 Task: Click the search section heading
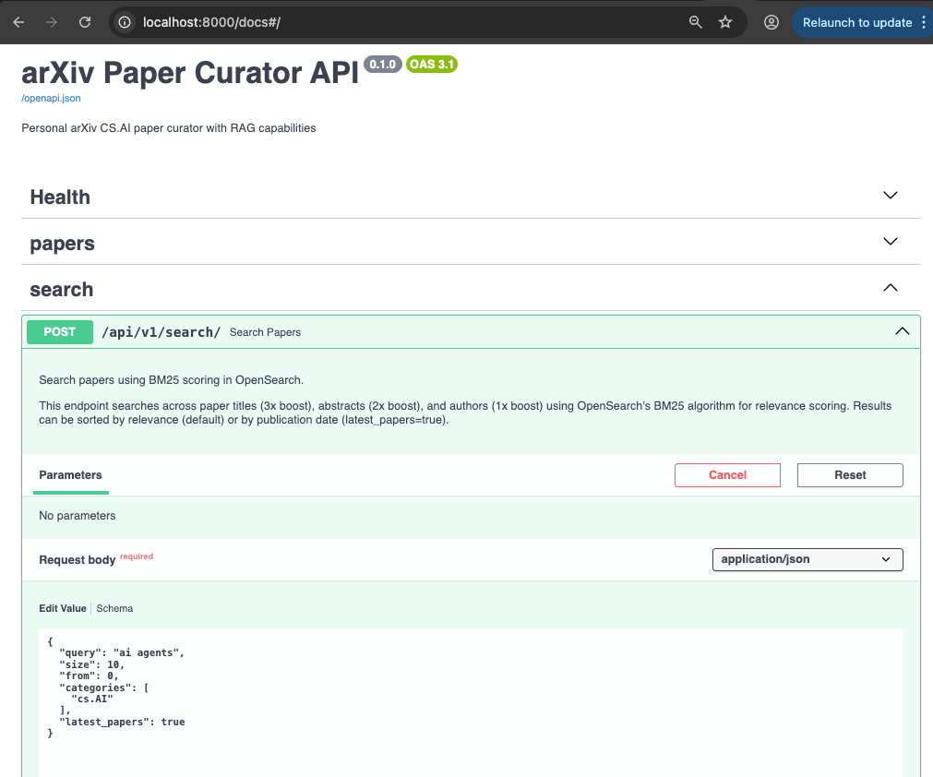[61, 290]
